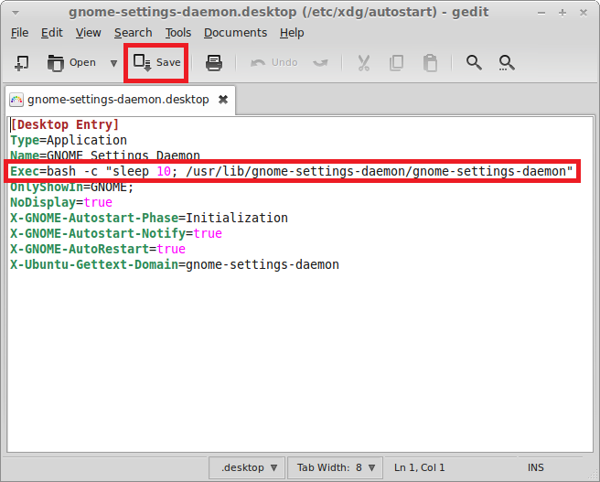
Task: Open Find using the magnifier icon
Action: (x=474, y=62)
